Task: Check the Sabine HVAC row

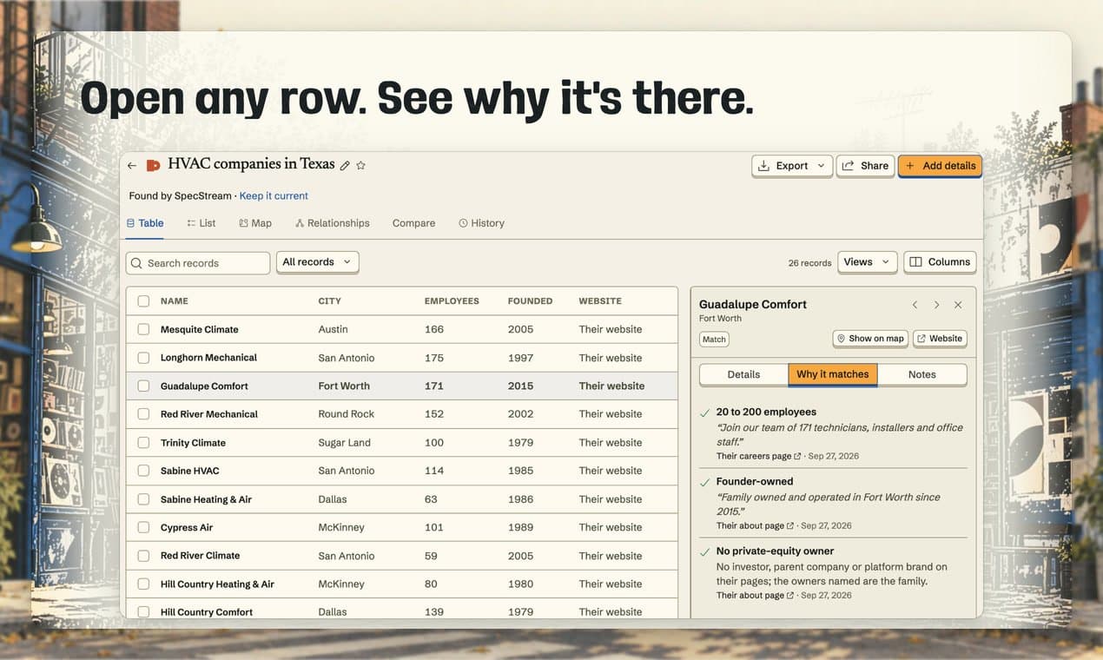Action: pyautogui.click(x=143, y=471)
